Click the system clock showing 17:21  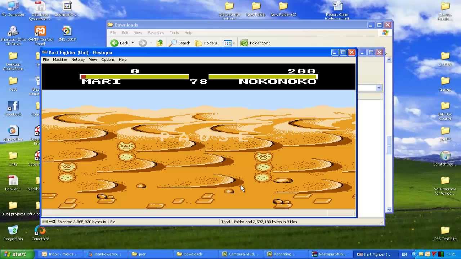pyautogui.click(x=452, y=254)
